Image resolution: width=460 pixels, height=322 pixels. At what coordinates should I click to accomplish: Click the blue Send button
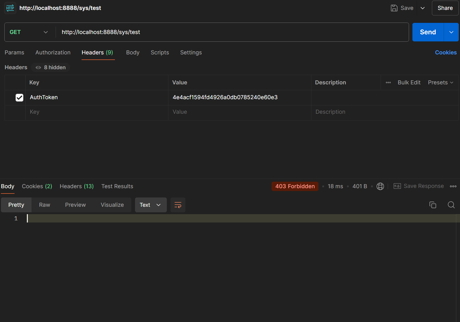click(428, 32)
